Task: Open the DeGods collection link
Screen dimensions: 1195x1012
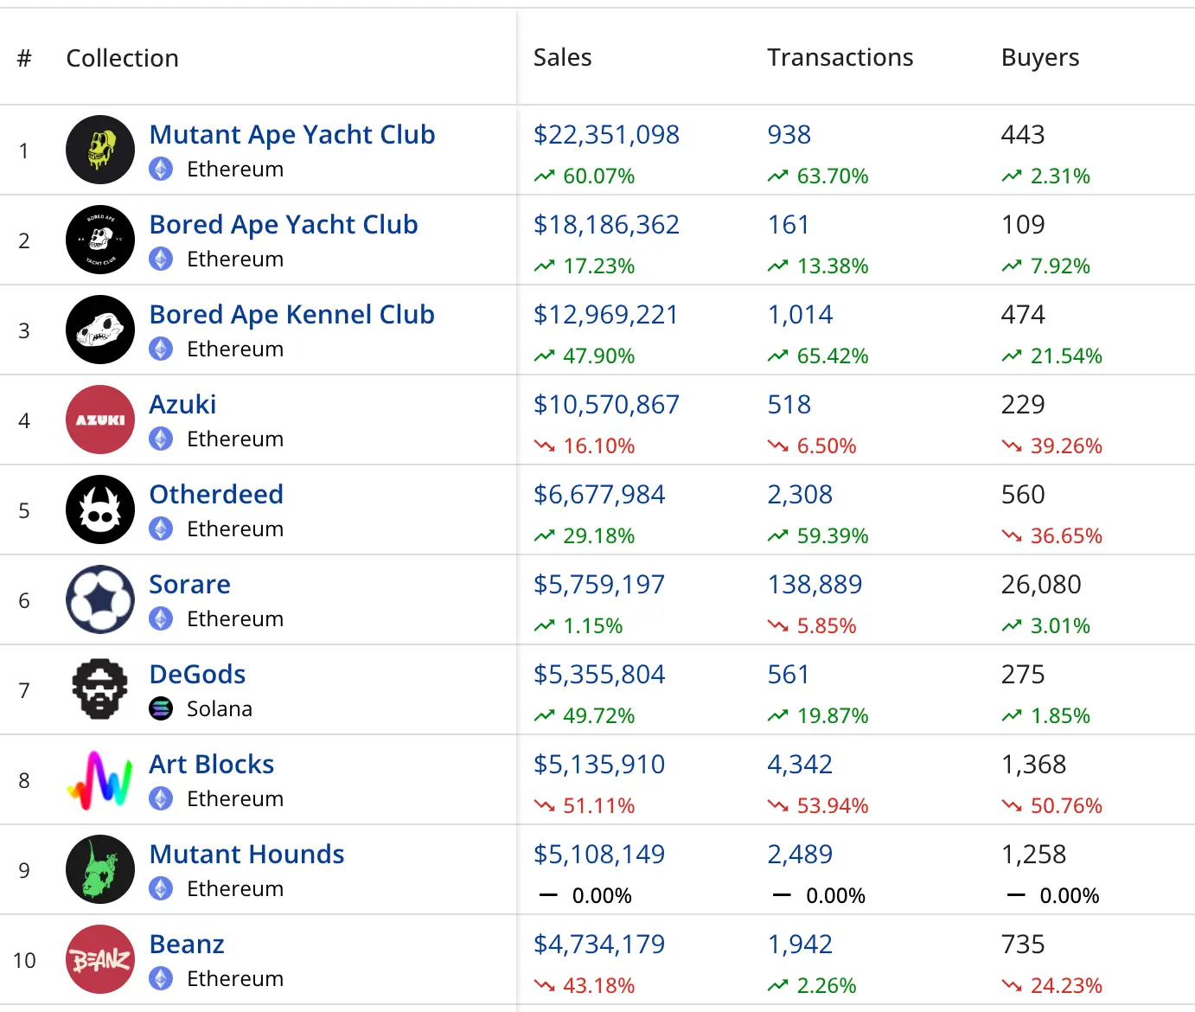Action: coord(197,675)
